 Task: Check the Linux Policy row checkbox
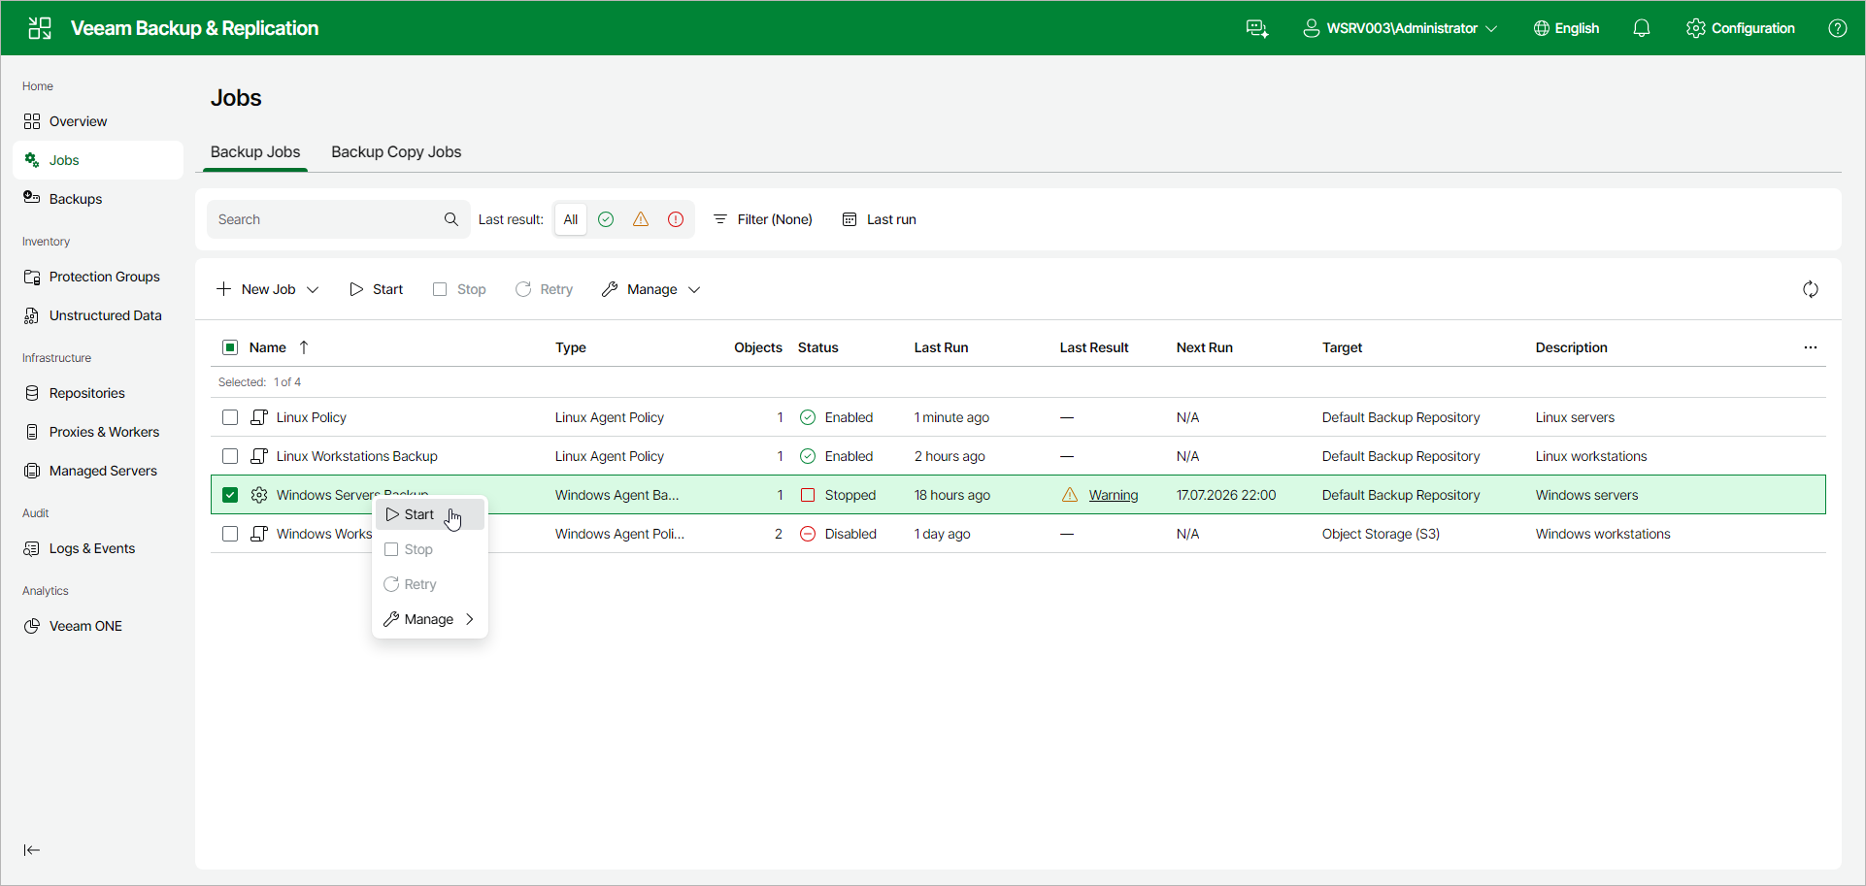(230, 417)
